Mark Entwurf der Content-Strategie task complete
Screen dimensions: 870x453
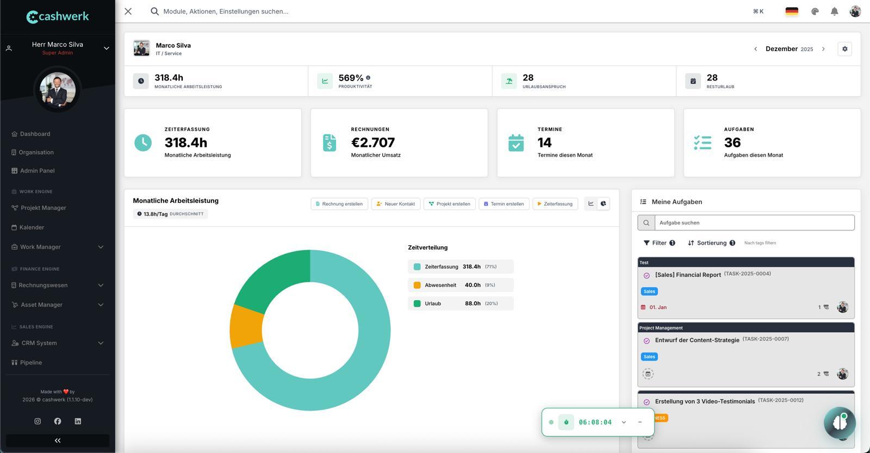tap(647, 341)
